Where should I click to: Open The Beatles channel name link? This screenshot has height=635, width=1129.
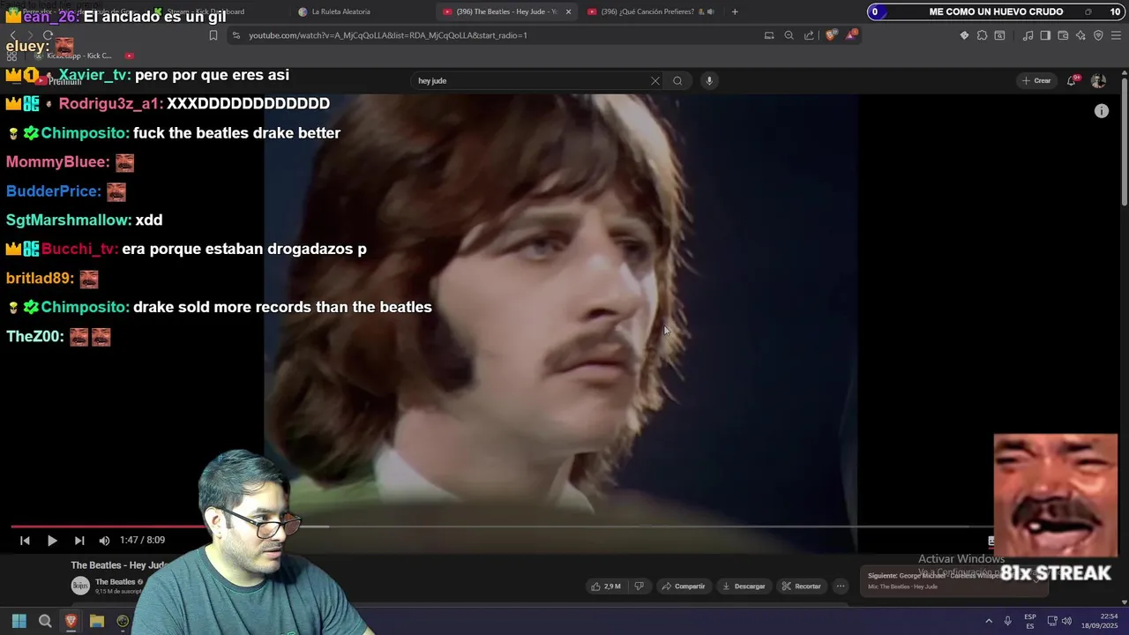click(x=115, y=582)
